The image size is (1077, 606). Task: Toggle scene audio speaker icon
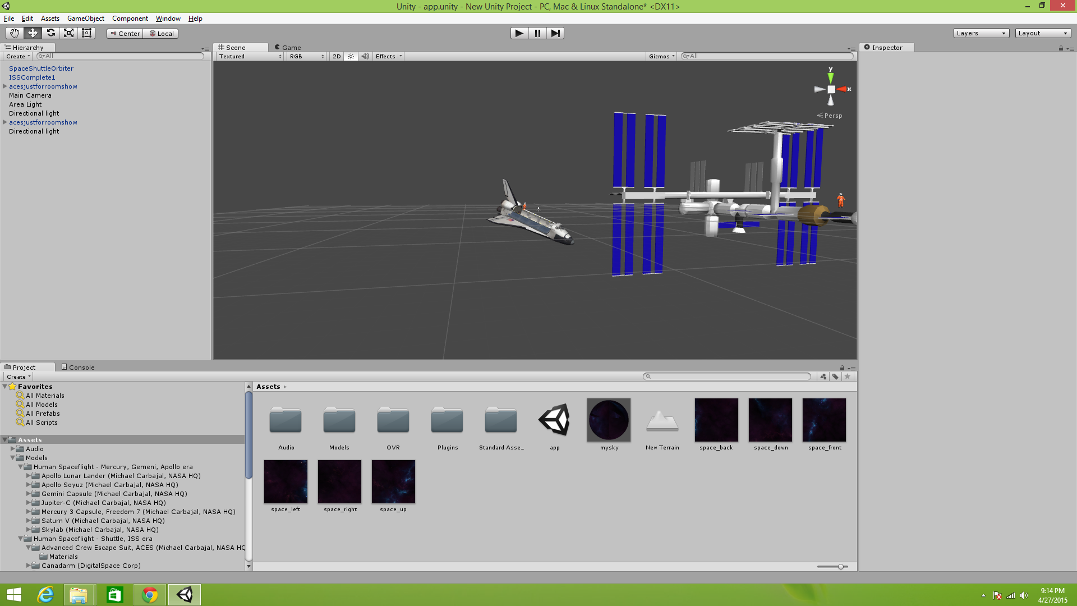pyautogui.click(x=365, y=57)
